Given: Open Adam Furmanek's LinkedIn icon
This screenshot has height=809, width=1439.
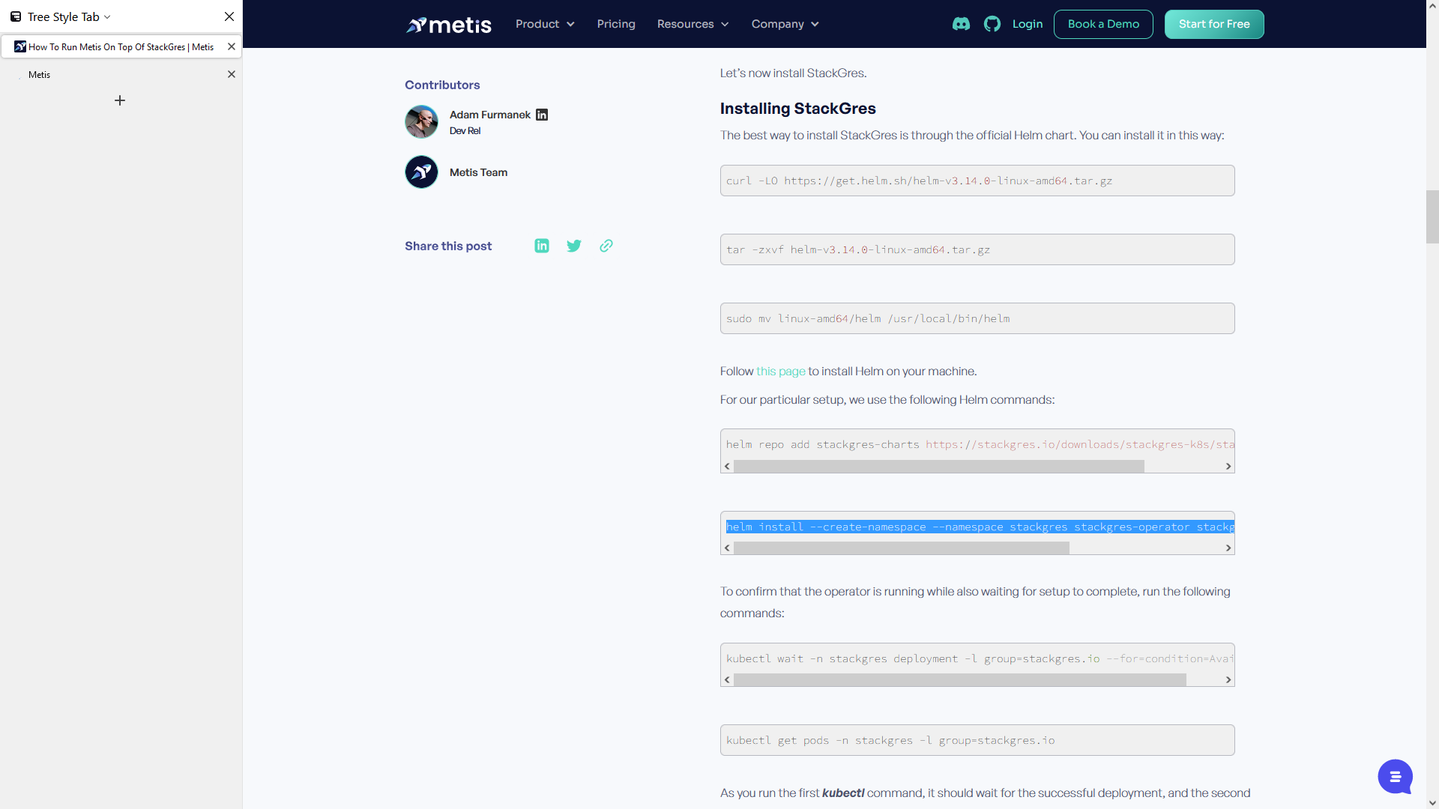Looking at the screenshot, I should point(542,115).
